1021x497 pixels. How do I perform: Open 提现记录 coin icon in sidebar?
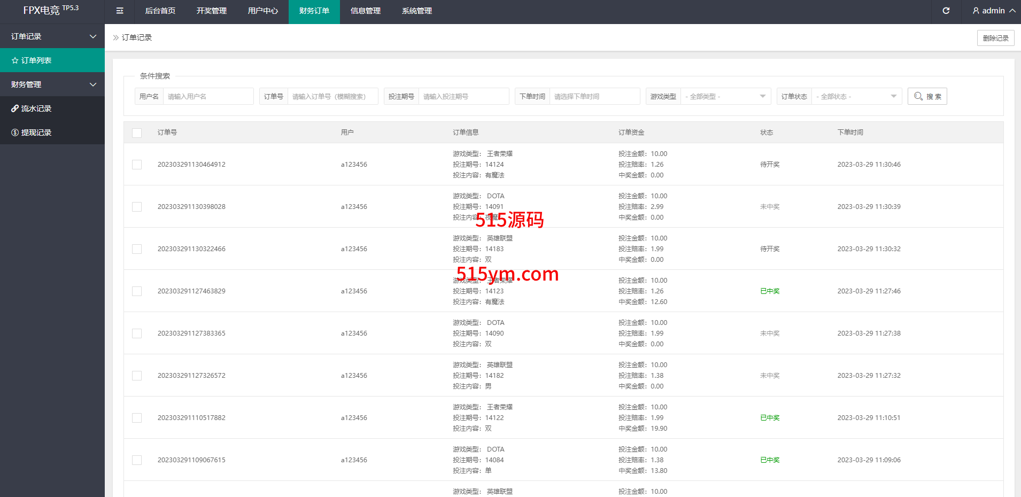(15, 133)
